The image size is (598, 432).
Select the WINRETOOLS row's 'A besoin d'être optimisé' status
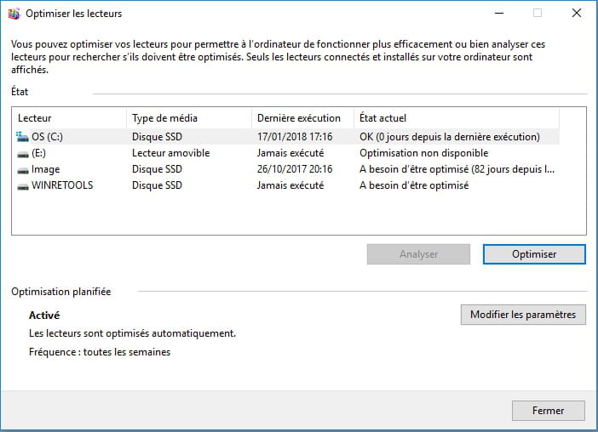[413, 185]
